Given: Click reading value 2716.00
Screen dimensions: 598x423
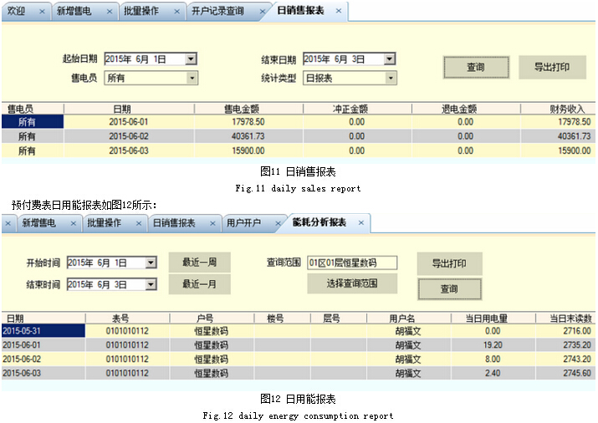Looking at the screenshot, I should (577, 331).
